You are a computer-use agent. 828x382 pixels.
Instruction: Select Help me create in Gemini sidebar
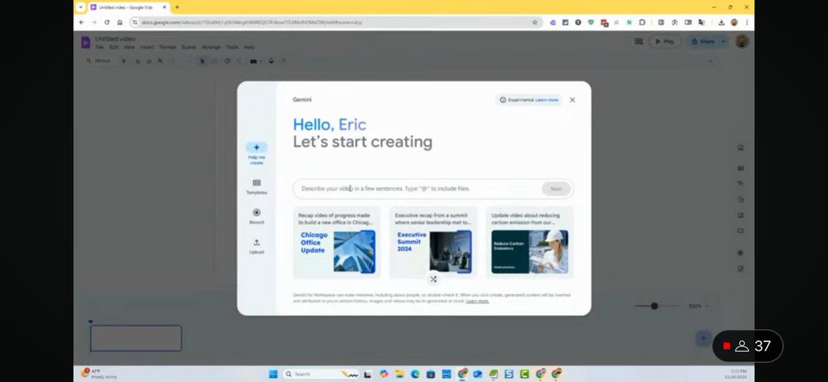[257, 154]
